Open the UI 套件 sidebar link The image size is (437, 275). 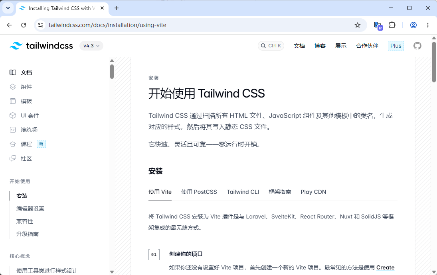pos(30,115)
